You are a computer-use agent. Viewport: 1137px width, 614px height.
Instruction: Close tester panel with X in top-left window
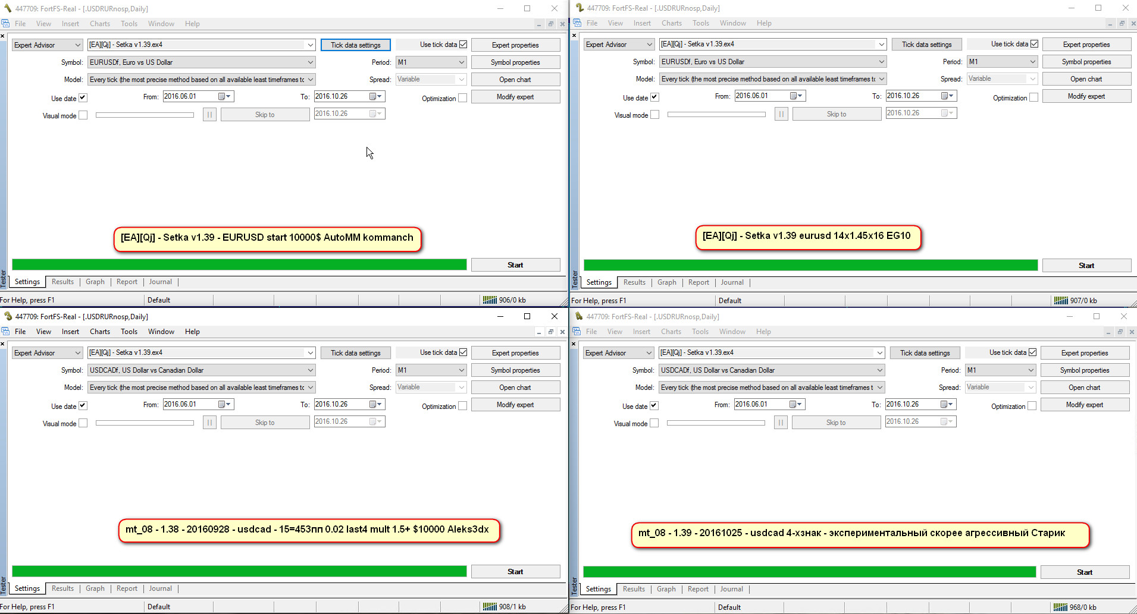(3, 36)
